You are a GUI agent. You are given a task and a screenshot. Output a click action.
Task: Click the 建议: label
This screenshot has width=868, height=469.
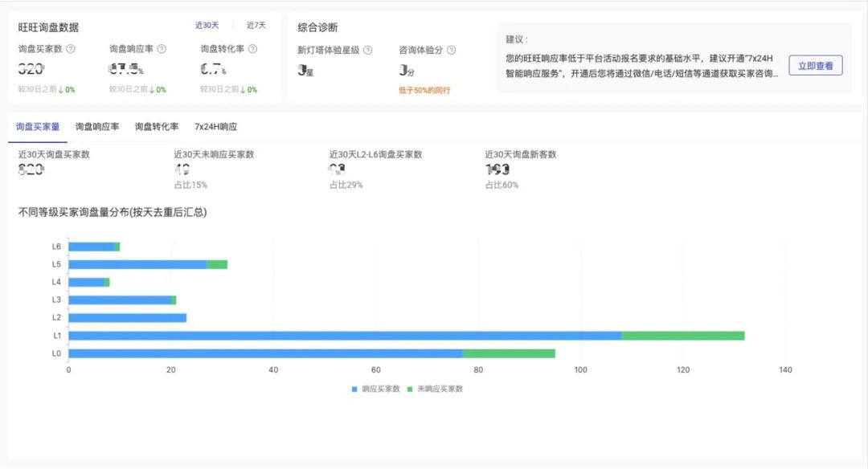tap(517, 39)
